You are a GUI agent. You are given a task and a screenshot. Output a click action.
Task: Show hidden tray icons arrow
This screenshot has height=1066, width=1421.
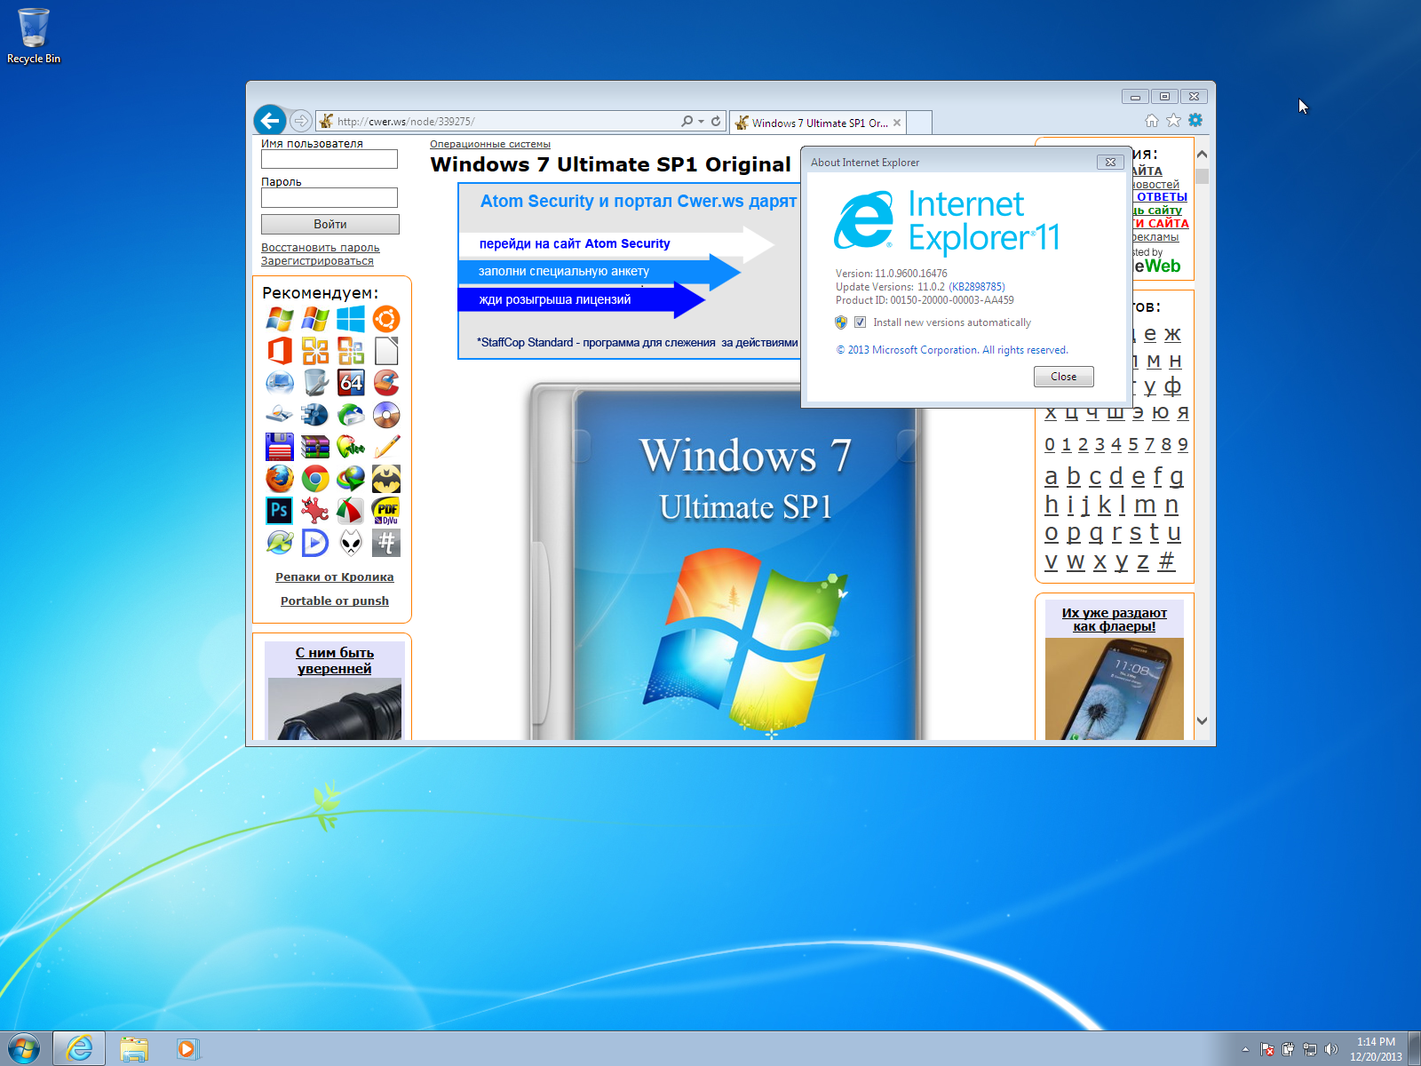coord(1245,1049)
